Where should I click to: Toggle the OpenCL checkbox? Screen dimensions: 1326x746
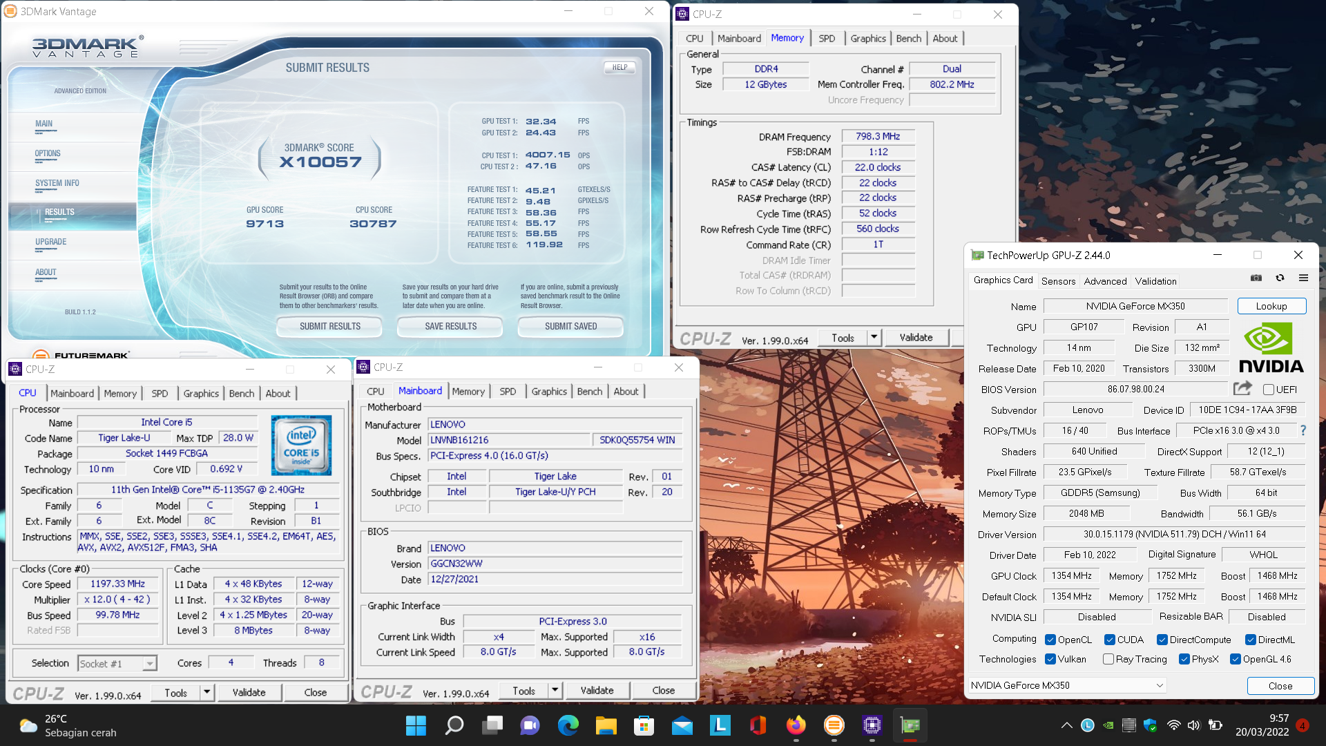tap(1050, 640)
